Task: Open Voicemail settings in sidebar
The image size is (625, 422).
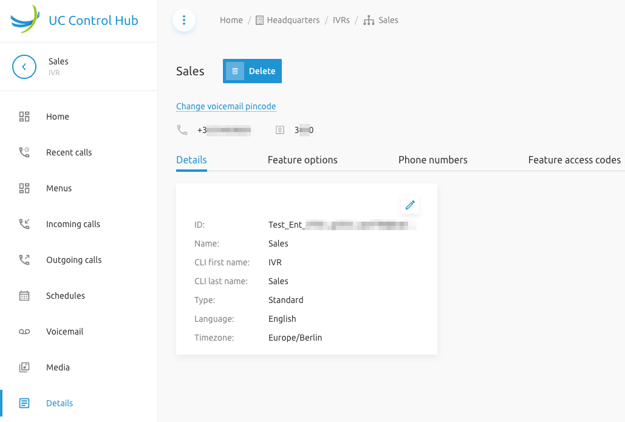Action: [x=64, y=332]
